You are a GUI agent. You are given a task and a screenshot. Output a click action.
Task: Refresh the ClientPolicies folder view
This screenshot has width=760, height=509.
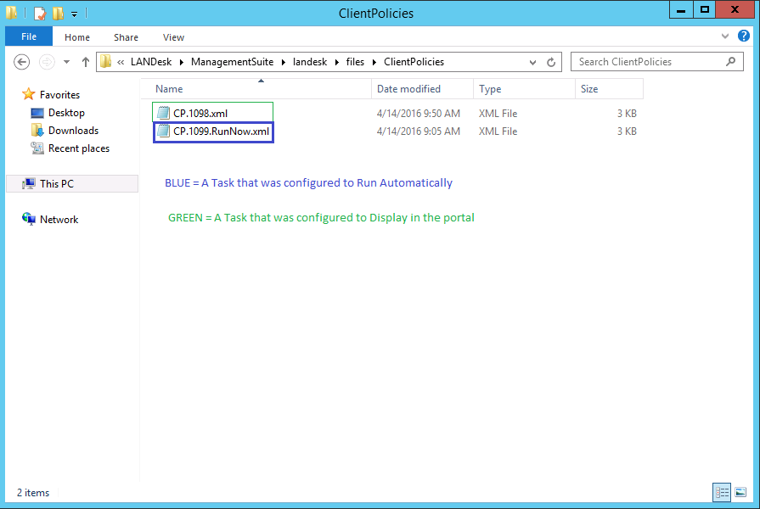[550, 61]
